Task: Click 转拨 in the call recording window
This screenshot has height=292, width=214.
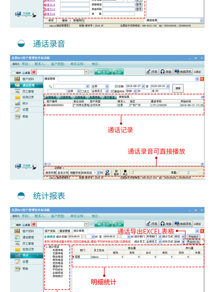Action: click(118, 72)
